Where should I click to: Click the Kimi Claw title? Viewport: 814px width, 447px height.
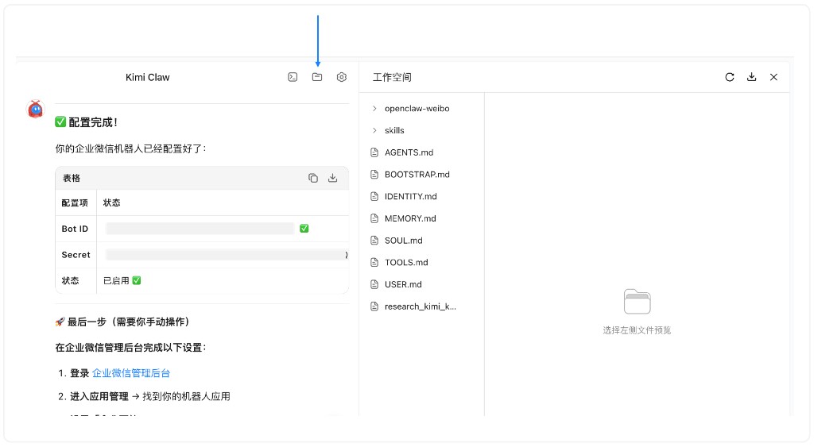point(147,77)
